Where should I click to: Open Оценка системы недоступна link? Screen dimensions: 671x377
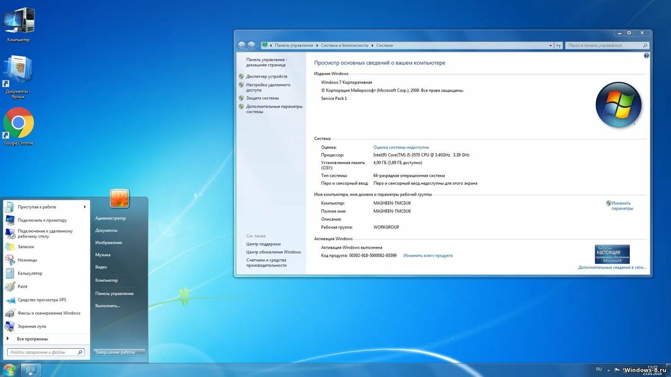tap(401, 147)
